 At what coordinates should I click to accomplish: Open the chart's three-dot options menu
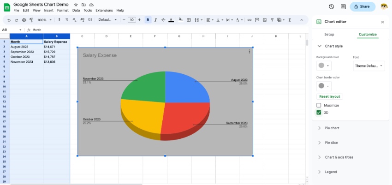click(x=249, y=52)
